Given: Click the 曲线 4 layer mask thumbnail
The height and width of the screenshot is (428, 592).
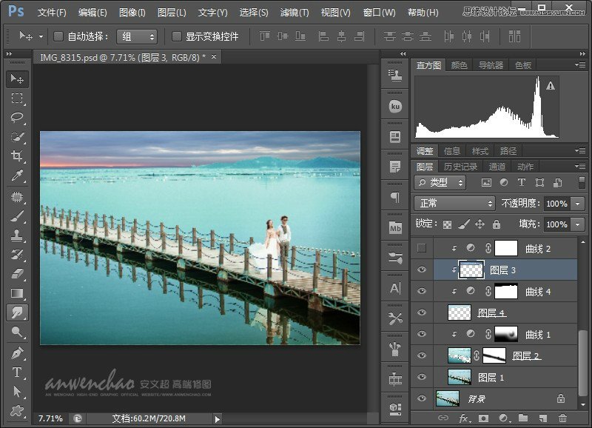Looking at the screenshot, I should (506, 291).
